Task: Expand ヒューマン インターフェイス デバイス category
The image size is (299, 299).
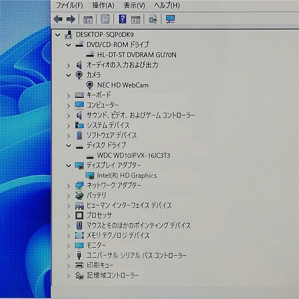Action: tap(68, 206)
